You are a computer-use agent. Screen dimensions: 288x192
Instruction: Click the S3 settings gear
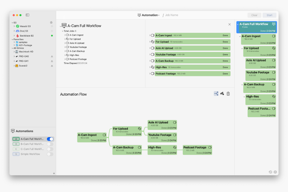[51, 22]
